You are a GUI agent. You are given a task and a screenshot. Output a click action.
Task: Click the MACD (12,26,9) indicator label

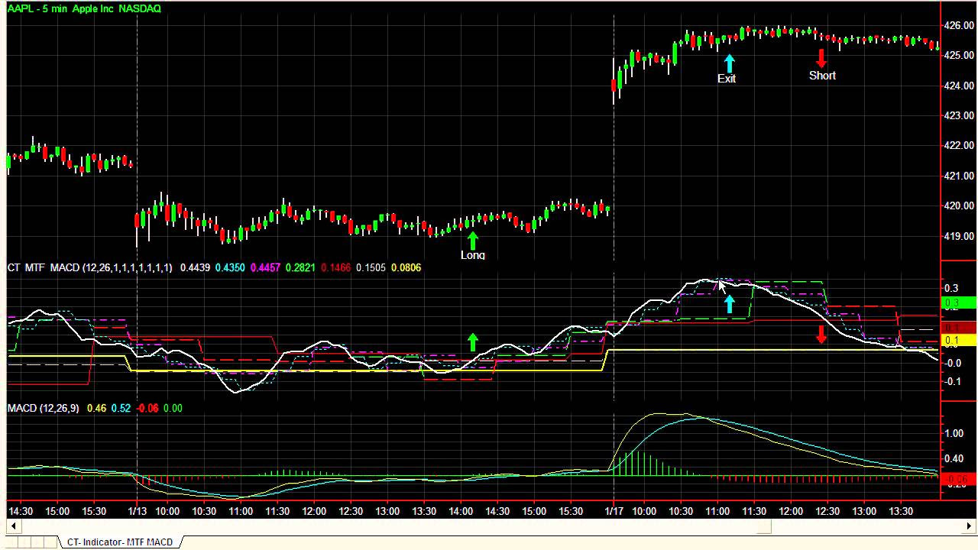[x=42, y=408]
